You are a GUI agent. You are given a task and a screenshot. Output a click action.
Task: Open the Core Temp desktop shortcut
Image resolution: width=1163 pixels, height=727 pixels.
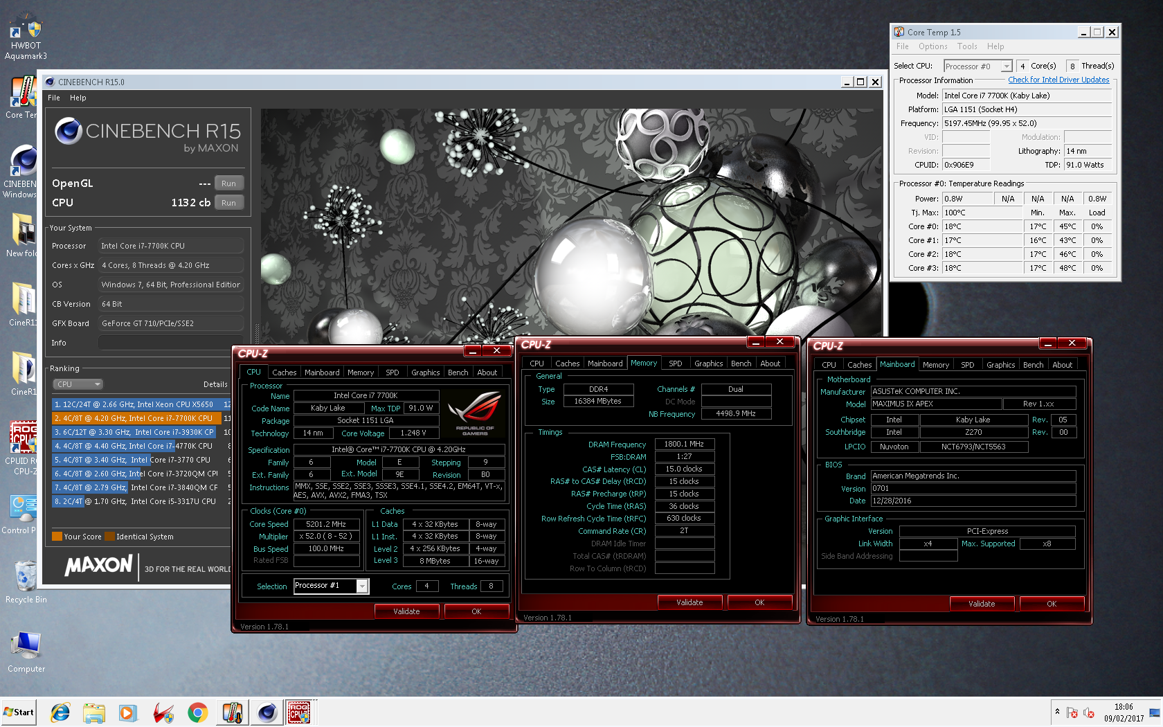click(22, 97)
